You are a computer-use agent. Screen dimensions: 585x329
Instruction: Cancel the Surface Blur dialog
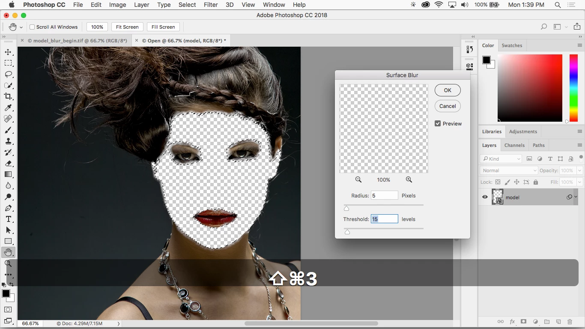click(448, 106)
